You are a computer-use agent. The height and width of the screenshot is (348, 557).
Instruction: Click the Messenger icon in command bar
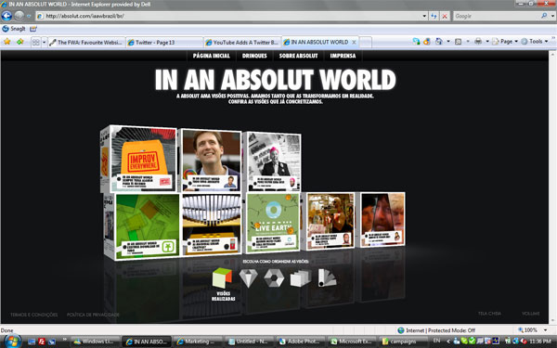click(x=416, y=42)
